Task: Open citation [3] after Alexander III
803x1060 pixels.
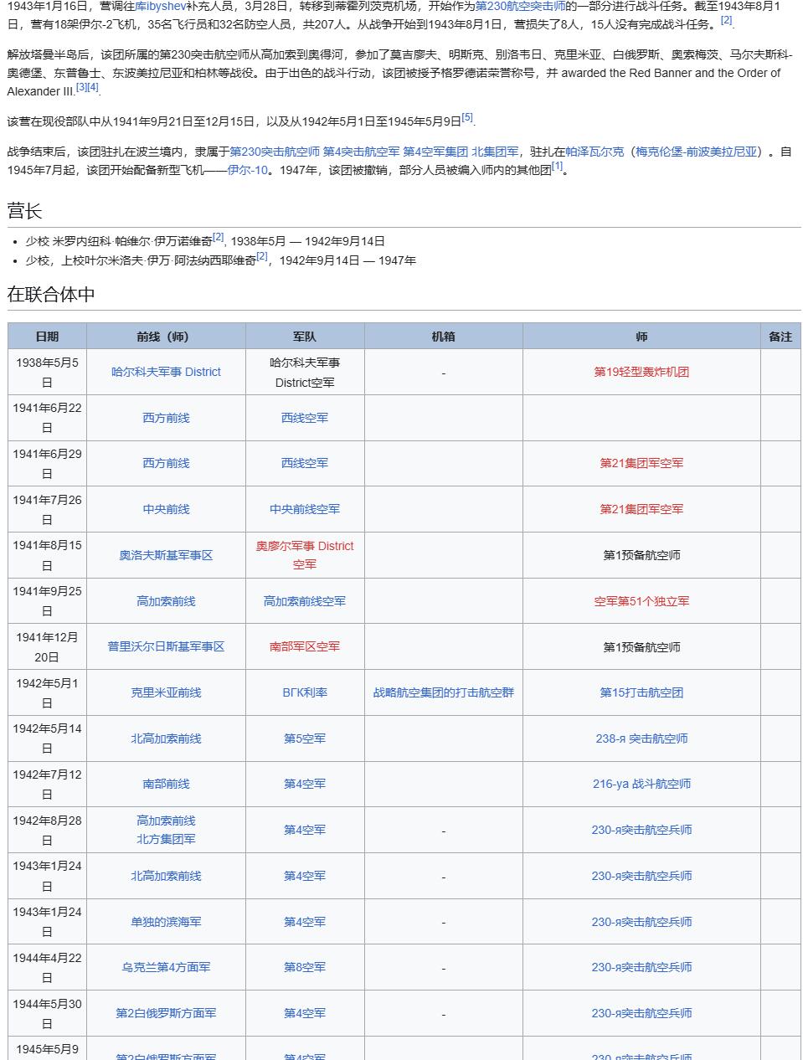Action: click(81, 87)
